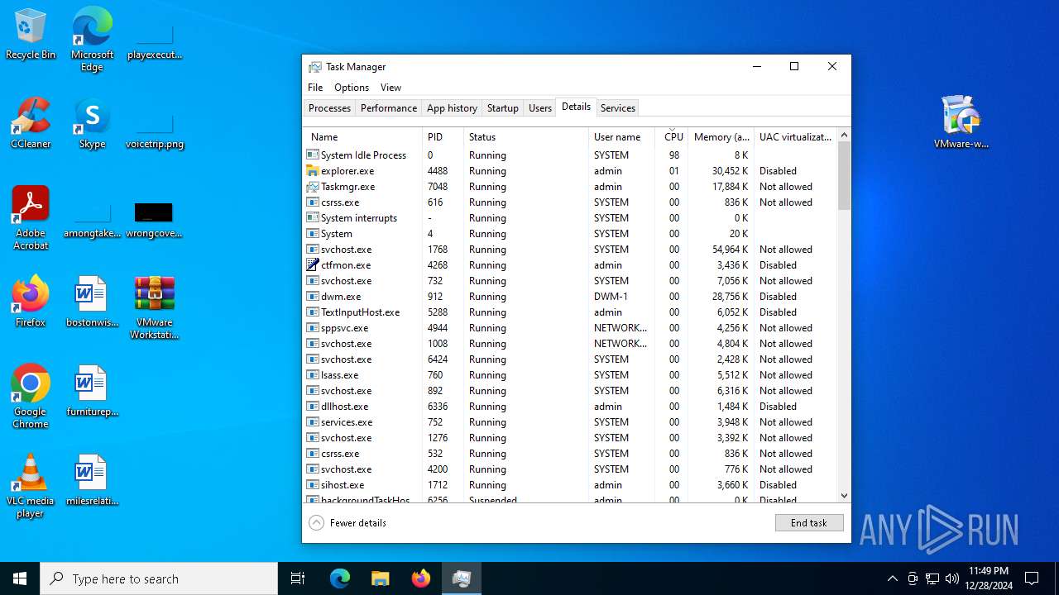Select CCleaner desktop icon

pos(31,123)
